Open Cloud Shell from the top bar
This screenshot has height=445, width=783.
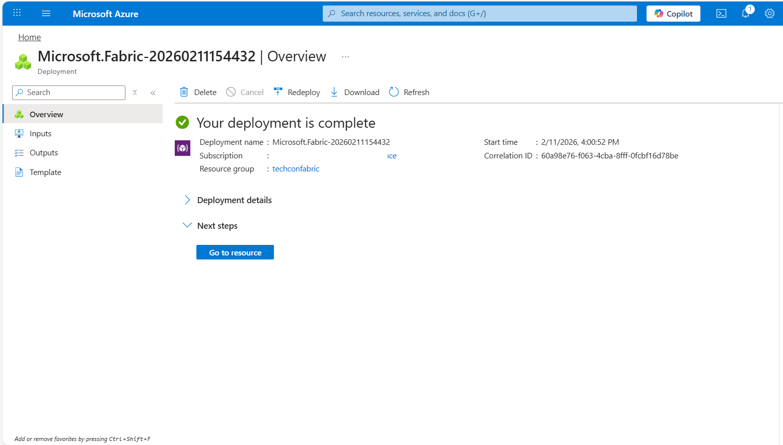click(x=721, y=14)
